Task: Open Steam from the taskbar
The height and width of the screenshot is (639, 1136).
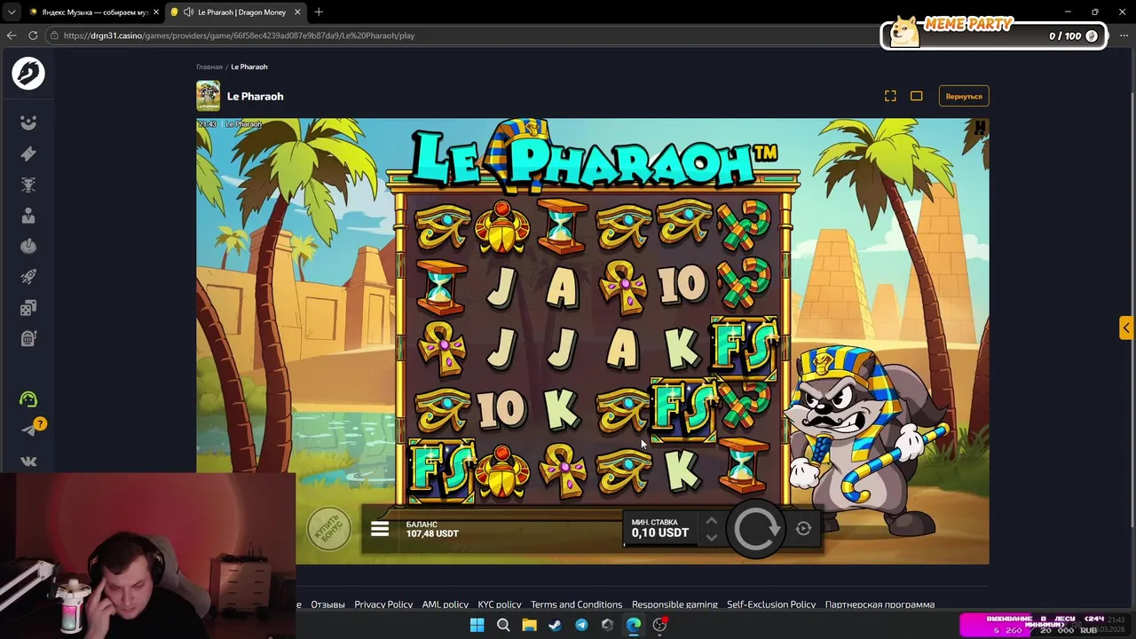Action: click(x=555, y=625)
